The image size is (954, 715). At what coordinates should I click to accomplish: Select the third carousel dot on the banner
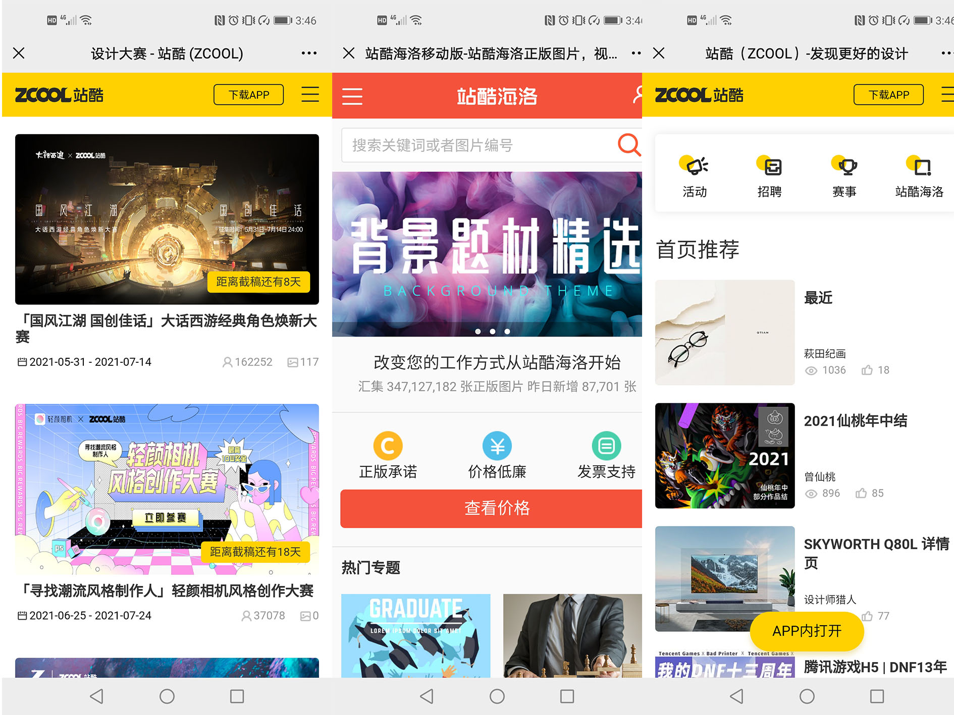click(507, 332)
